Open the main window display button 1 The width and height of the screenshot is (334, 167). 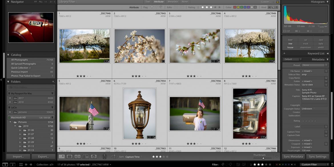(5, 164)
